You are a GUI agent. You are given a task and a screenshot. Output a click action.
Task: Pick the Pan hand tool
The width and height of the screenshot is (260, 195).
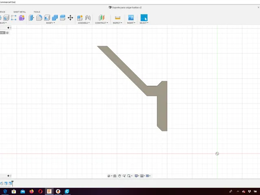pyautogui.click(x=119, y=176)
